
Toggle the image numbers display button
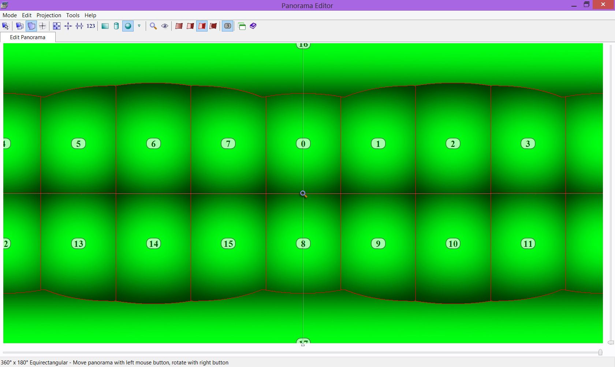(228, 26)
